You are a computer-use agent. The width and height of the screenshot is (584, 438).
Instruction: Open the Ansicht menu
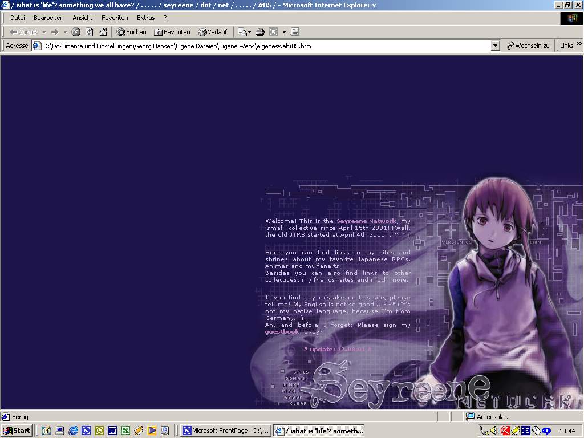coord(82,18)
